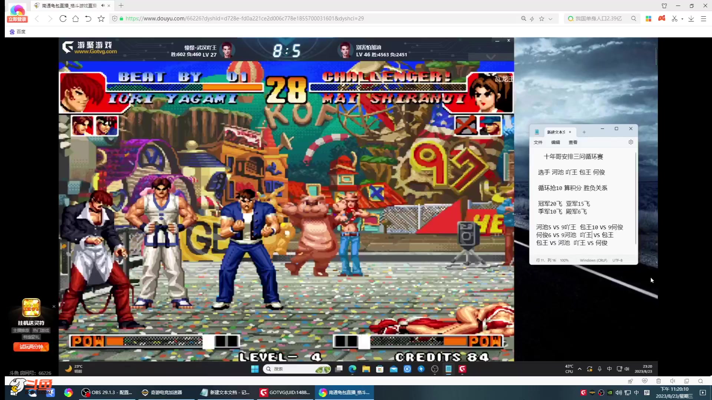Click the shield security icon in address bar
Viewport: 712px width, 400px height.
click(x=115, y=19)
